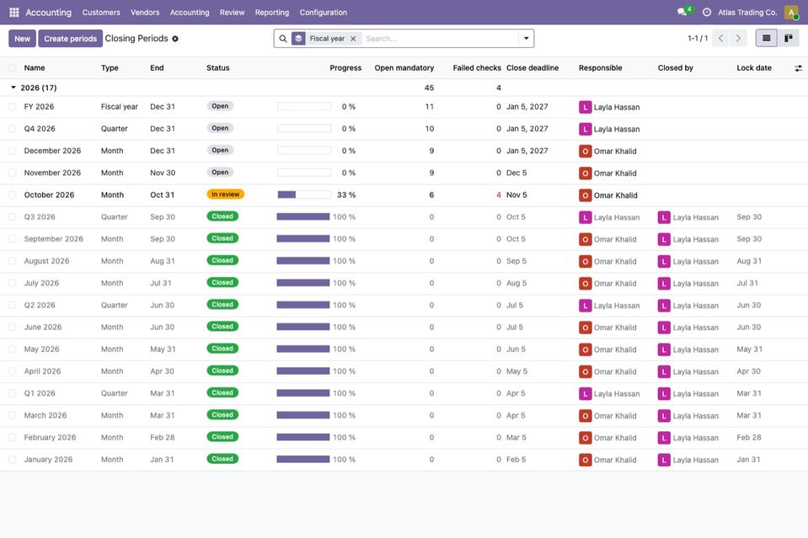Tick the Q3 2026 row checkbox
The height and width of the screenshot is (538, 808).
pos(13,217)
